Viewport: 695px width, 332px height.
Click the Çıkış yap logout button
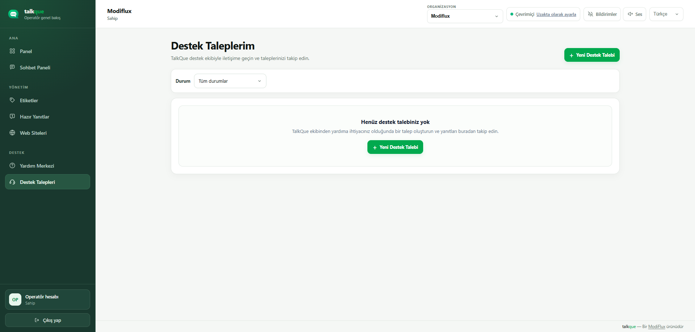[x=47, y=320]
